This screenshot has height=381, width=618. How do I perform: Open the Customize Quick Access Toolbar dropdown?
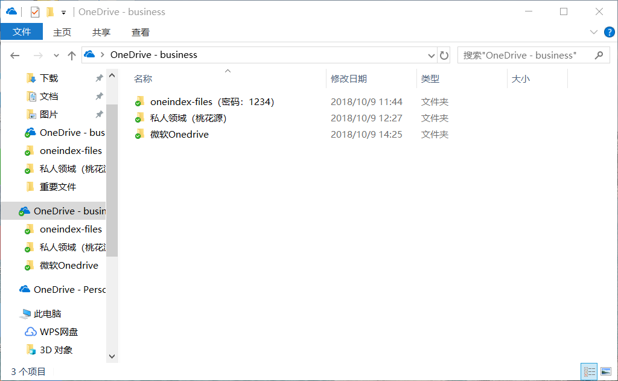coord(63,13)
